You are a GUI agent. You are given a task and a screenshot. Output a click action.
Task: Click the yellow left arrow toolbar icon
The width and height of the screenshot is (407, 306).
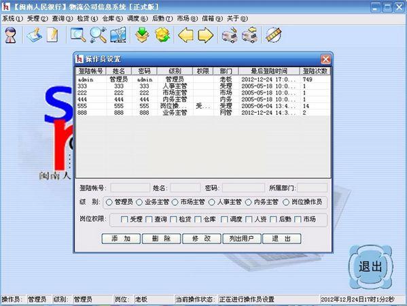185,35
